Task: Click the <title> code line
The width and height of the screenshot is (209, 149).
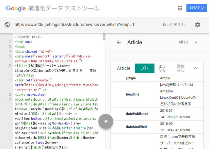Action: [x=56, y=71]
